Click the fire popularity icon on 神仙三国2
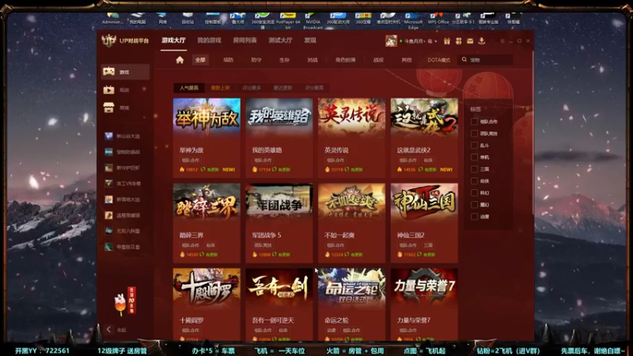Viewport: 633px width, 356px height. [400, 254]
